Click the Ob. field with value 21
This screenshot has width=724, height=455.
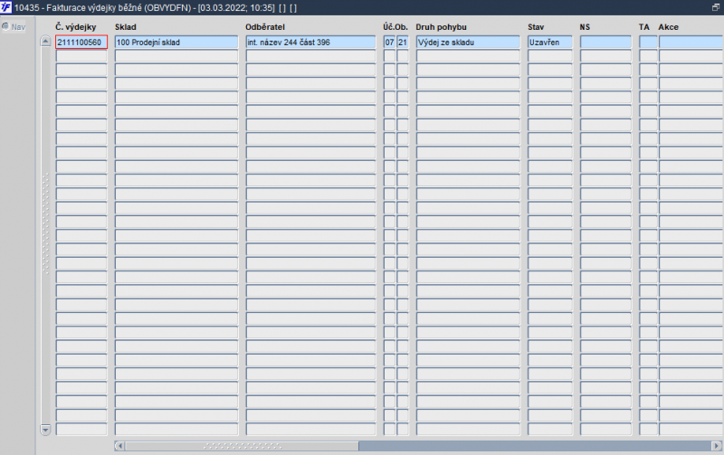[403, 42]
